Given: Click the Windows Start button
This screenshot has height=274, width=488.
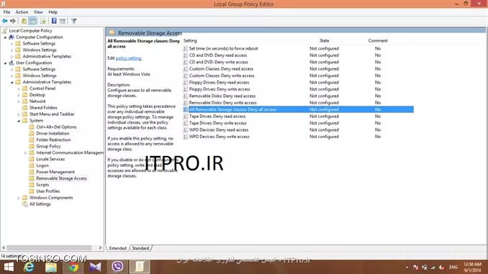Looking at the screenshot, I should pyautogui.click(x=9, y=267).
